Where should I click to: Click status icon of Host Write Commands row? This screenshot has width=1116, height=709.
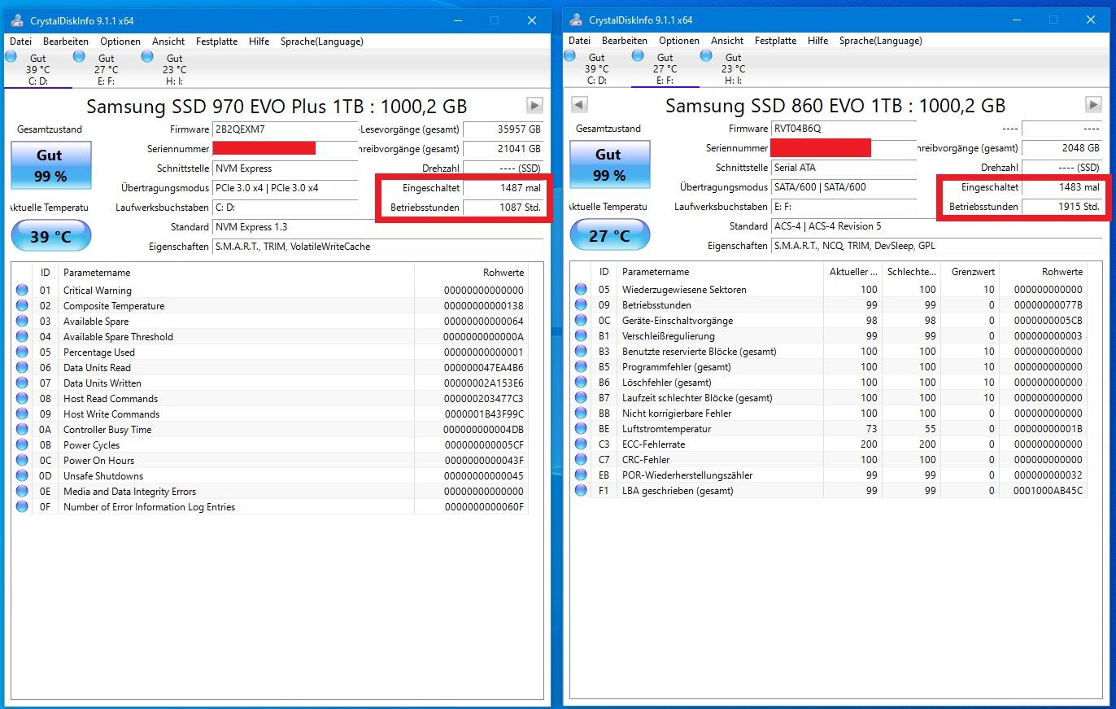[22, 414]
